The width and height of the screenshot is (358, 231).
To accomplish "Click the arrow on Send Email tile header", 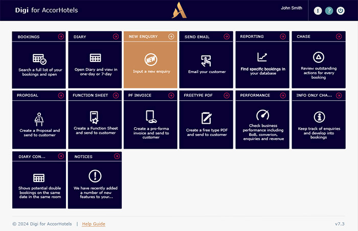I will pos(227,36).
